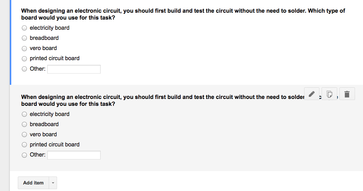Screen dimensions: 363x191
Task: Select 'electricity board' in second question
Action: coord(24,114)
